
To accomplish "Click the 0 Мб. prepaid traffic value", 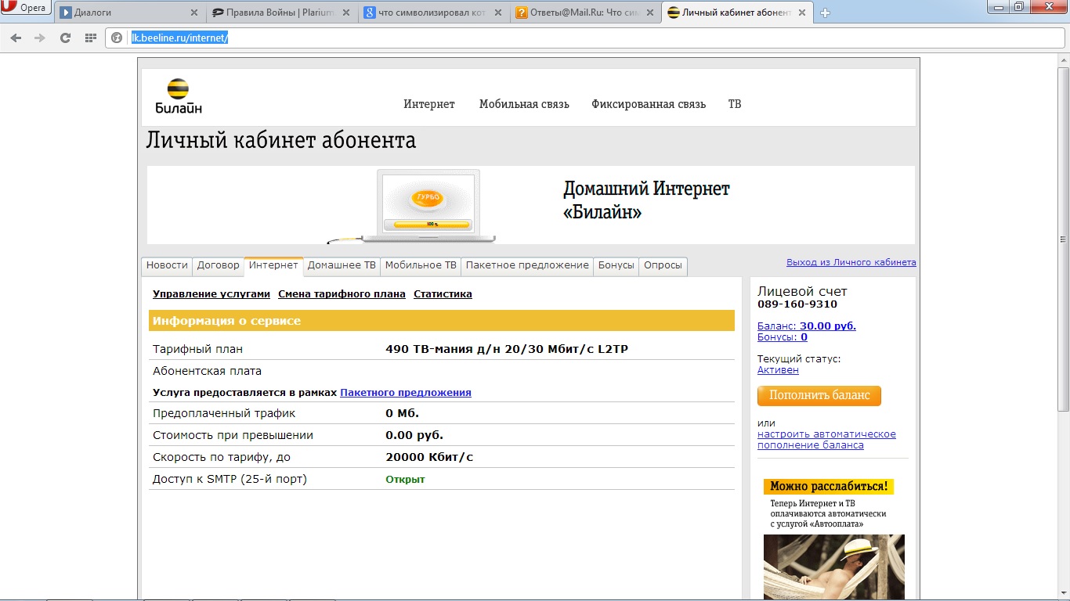I will [x=402, y=413].
